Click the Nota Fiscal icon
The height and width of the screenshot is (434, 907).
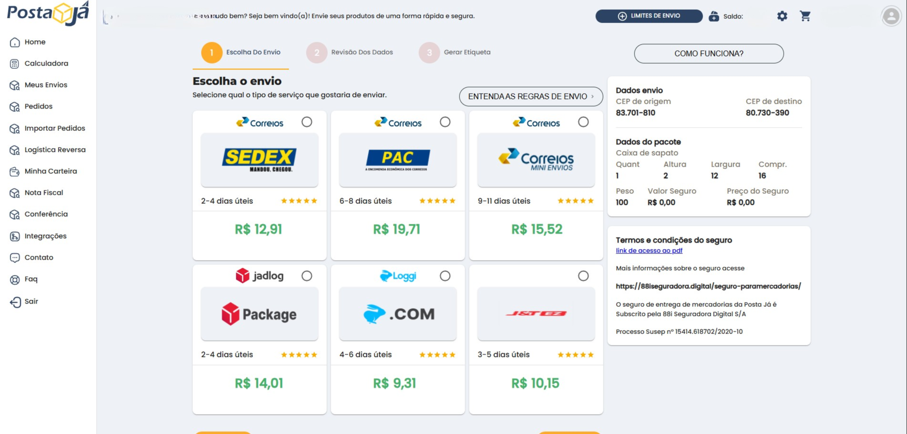tap(15, 193)
